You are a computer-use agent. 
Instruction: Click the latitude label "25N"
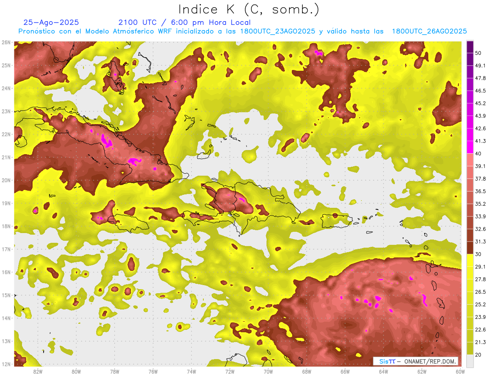tap(6, 65)
